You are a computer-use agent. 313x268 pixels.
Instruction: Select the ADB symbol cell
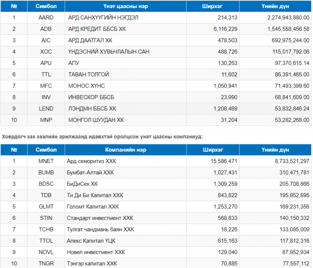tap(46, 29)
